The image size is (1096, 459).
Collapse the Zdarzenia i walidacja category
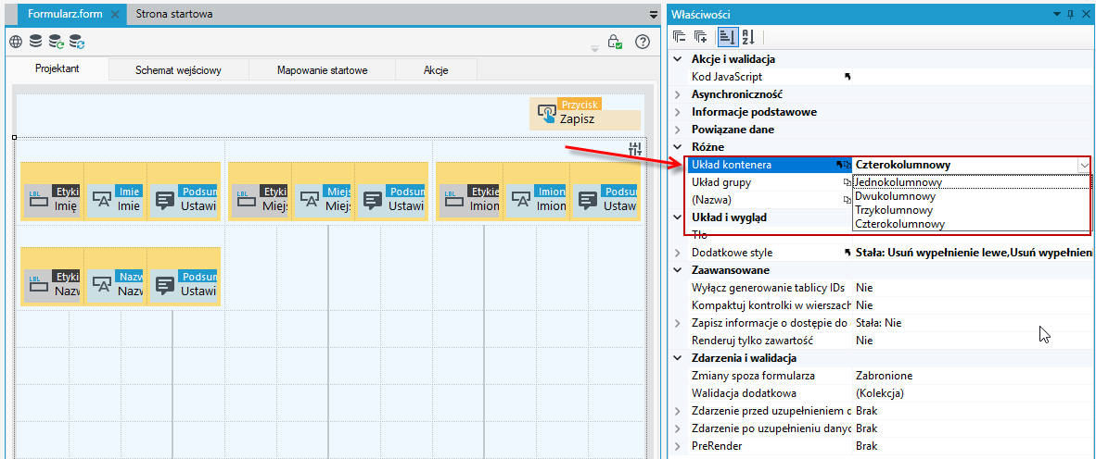pyautogui.click(x=677, y=358)
